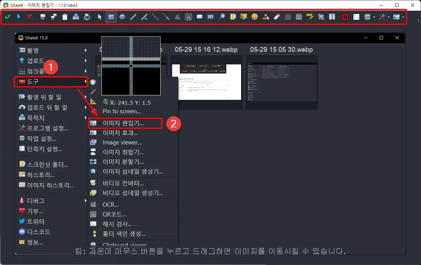The image size is (421, 265).
Task: Select the Text background tool
Action: (189, 17)
